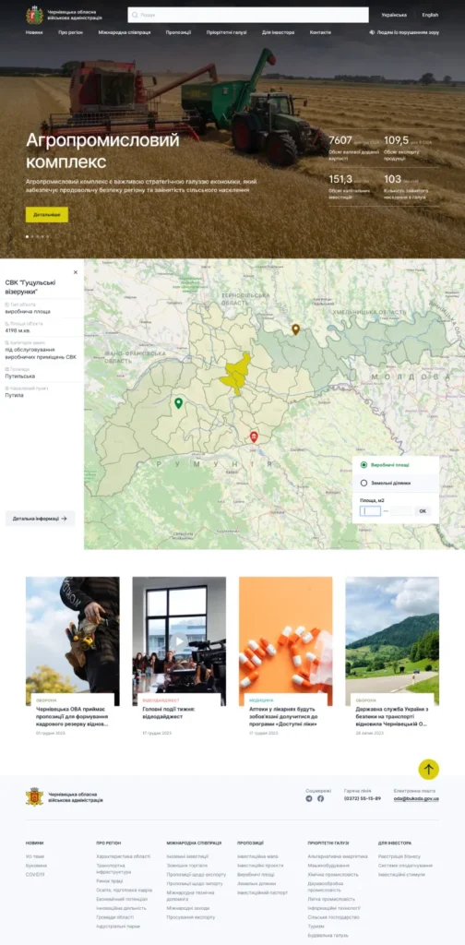Open footer link Буковина
Viewport: 465px width, 945px height.
point(36,866)
